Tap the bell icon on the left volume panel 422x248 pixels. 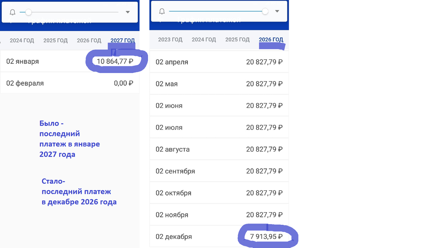[x=12, y=12]
